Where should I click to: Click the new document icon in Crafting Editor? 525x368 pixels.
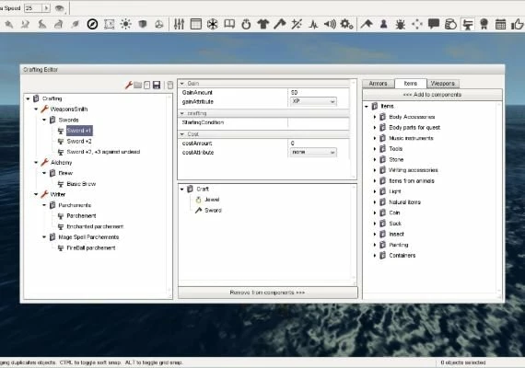pyautogui.click(x=147, y=85)
